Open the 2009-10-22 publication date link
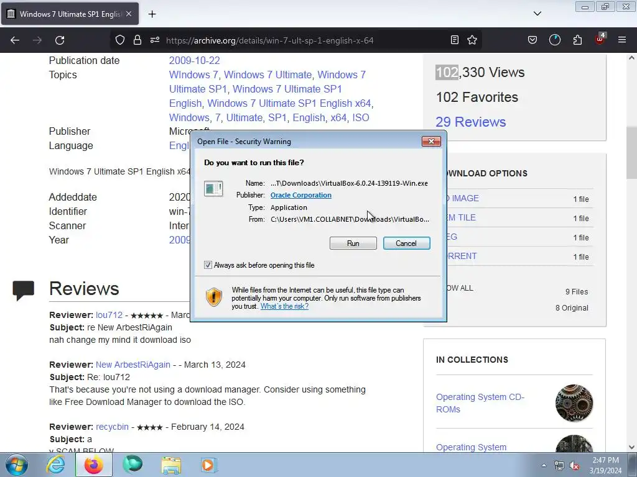Screen dimensions: 637x477 pos(194,60)
